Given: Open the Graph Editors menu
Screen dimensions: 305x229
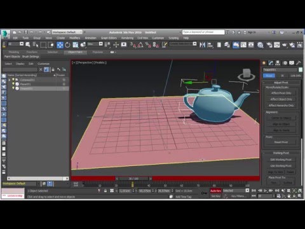Looking at the screenshot, I should pos(109,38).
